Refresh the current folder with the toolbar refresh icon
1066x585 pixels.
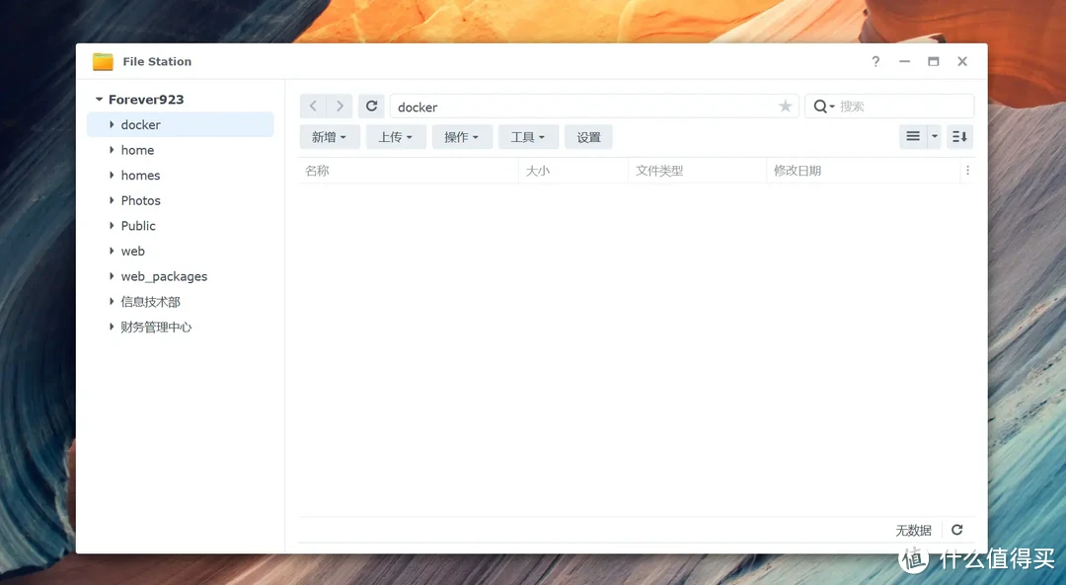pyautogui.click(x=369, y=106)
